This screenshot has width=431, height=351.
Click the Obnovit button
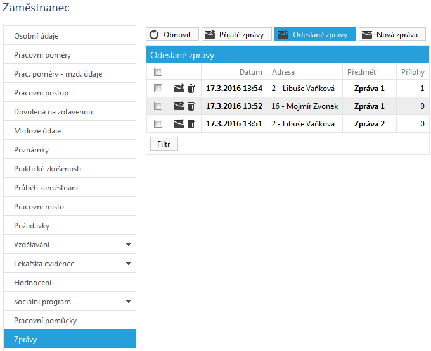point(172,35)
